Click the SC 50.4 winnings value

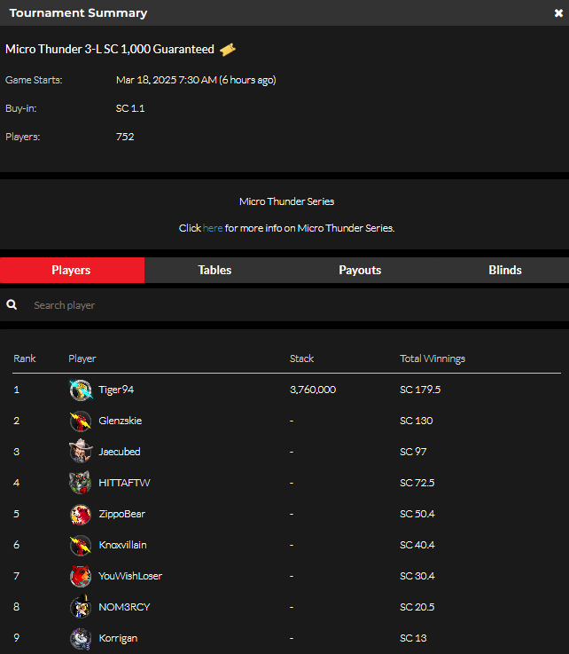pos(417,514)
